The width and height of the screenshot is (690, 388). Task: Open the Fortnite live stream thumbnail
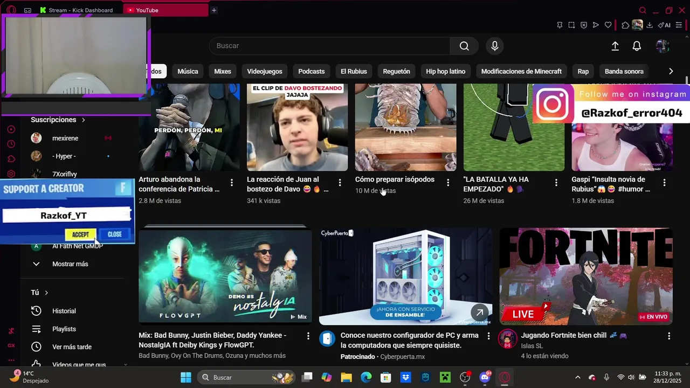tap(586, 276)
